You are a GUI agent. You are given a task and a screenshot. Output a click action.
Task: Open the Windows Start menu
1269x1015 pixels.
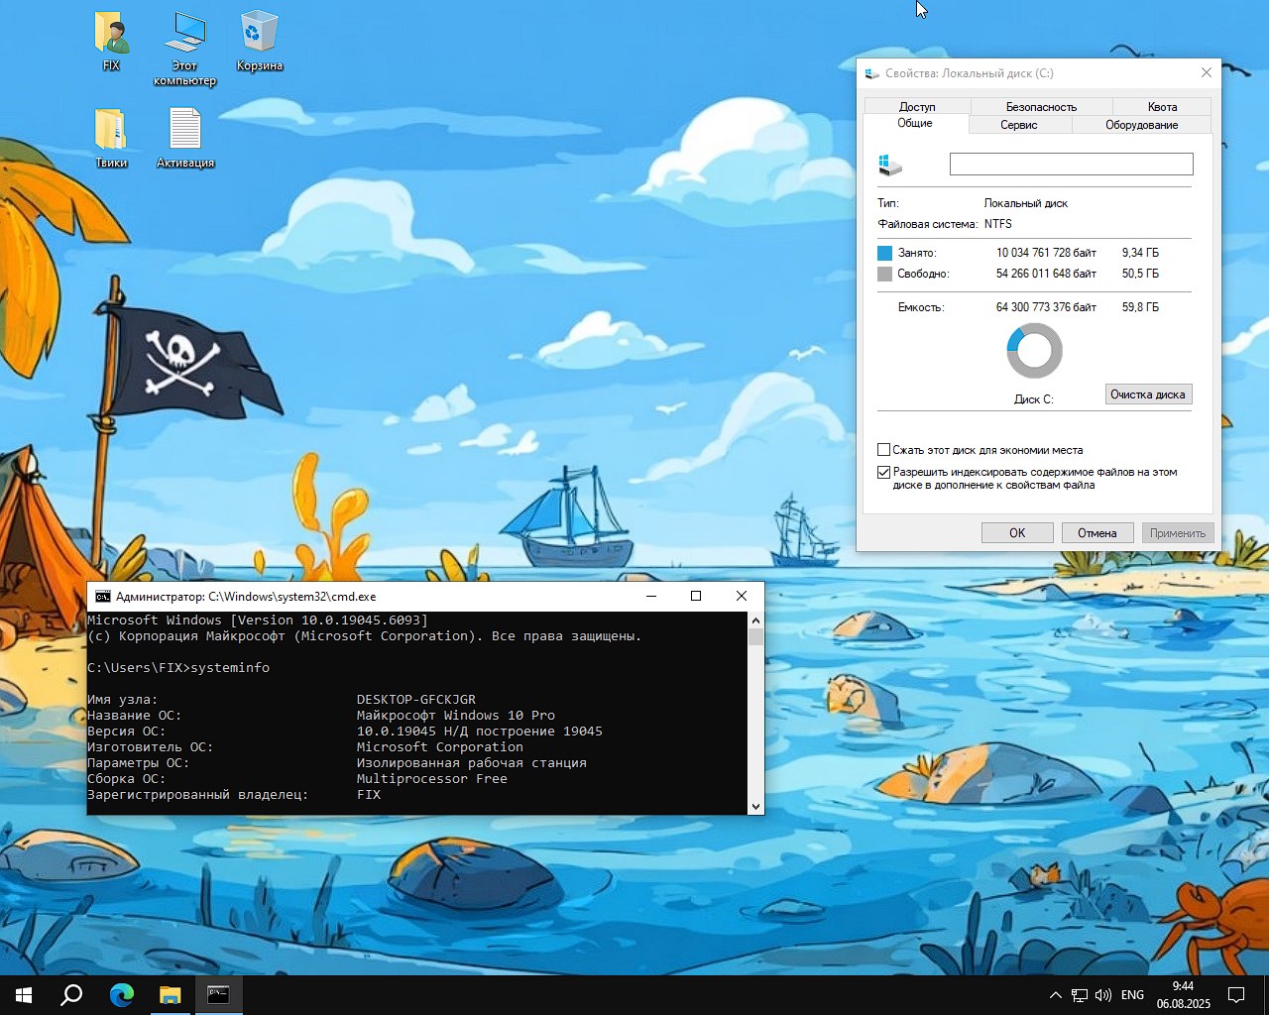(24, 995)
